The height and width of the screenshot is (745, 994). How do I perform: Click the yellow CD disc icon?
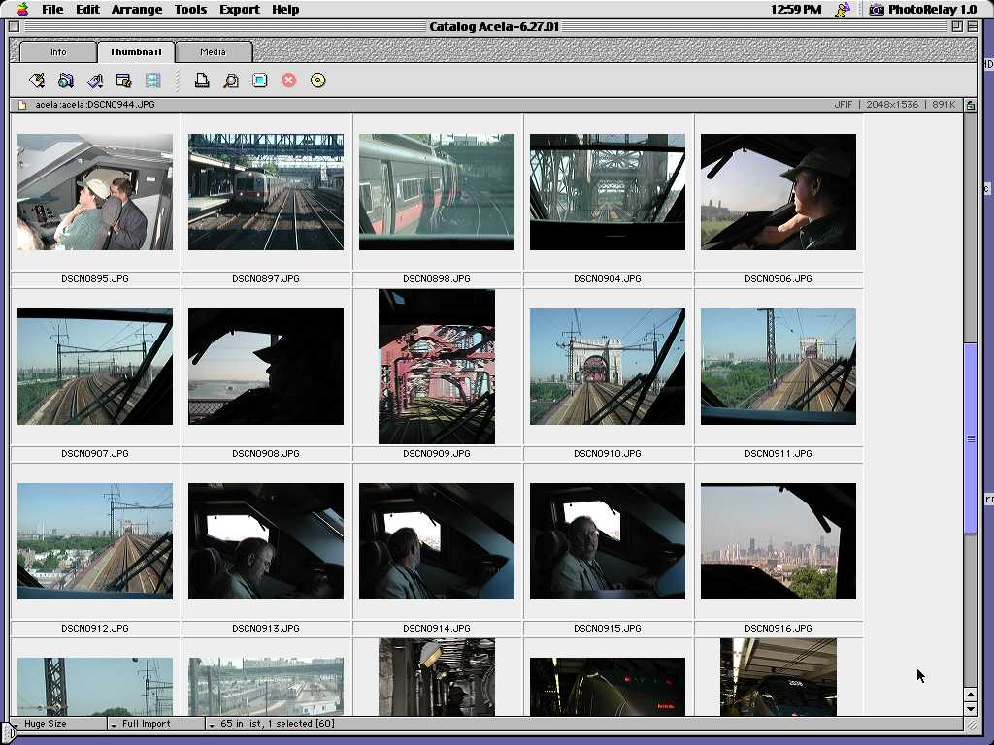pyautogui.click(x=318, y=81)
